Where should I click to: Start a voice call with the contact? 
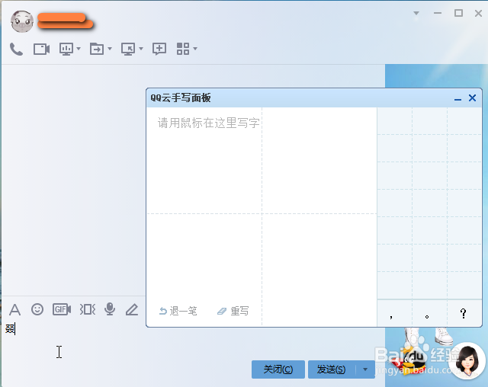click(16, 49)
